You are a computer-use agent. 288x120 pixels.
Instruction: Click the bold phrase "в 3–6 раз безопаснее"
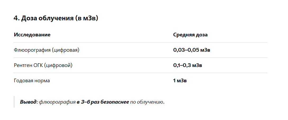(x=103, y=102)
